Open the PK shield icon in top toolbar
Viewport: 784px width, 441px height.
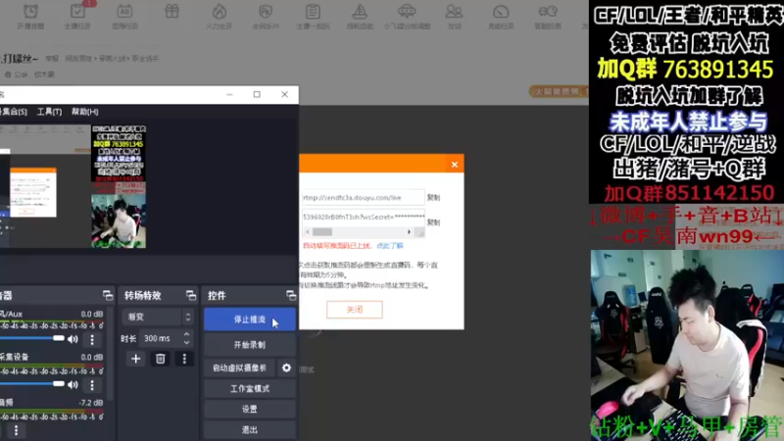266,16
